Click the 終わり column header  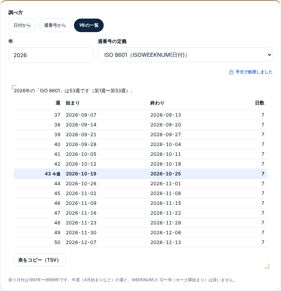[157, 103]
